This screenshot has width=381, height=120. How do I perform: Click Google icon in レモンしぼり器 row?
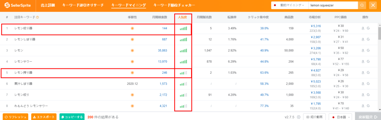pyautogui.click(x=368, y=39)
